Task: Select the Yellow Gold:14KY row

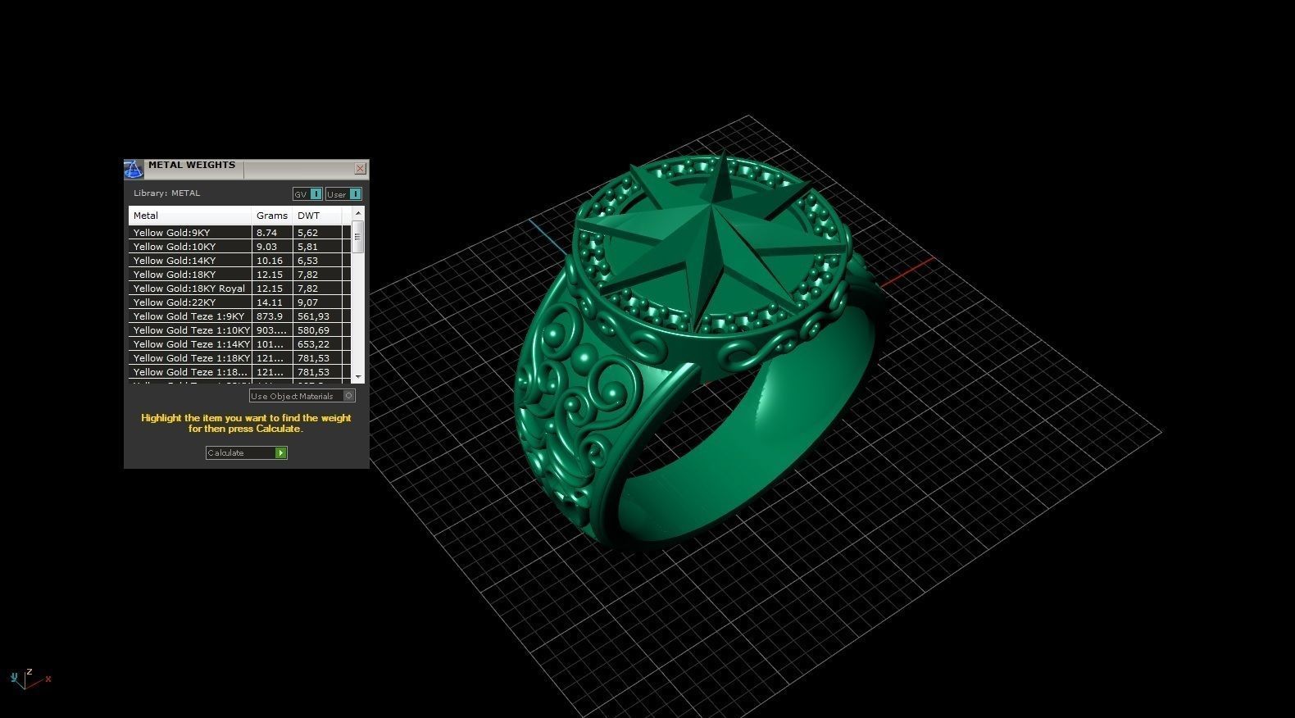Action: [x=239, y=261]
